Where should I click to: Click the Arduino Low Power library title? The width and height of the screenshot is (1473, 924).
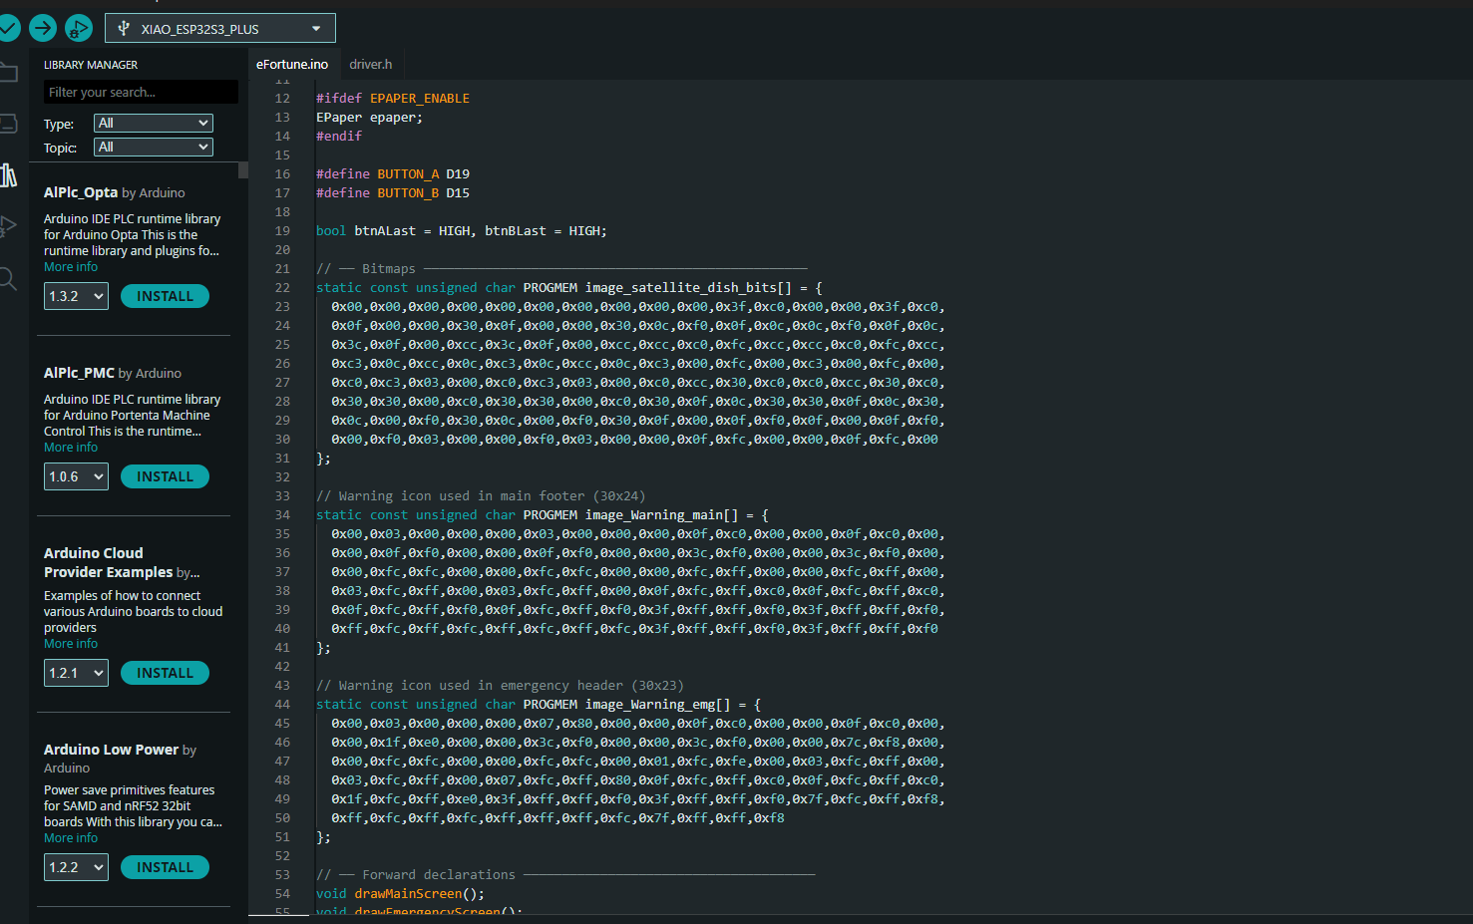[x=111, y=750]
